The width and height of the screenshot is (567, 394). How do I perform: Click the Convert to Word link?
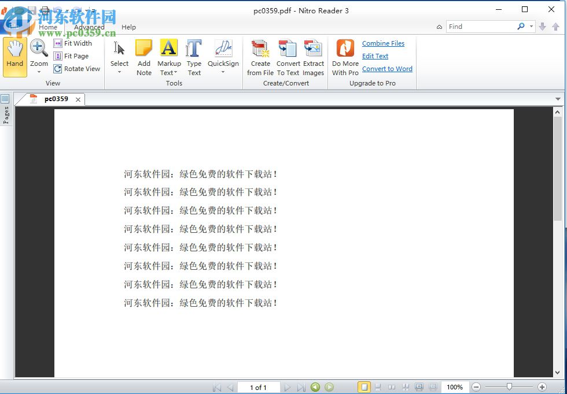point(386,68)
